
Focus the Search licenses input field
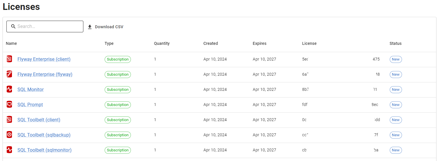click(45, 26)
